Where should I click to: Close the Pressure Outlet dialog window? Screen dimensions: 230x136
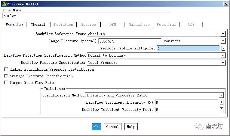pos(225,4)
